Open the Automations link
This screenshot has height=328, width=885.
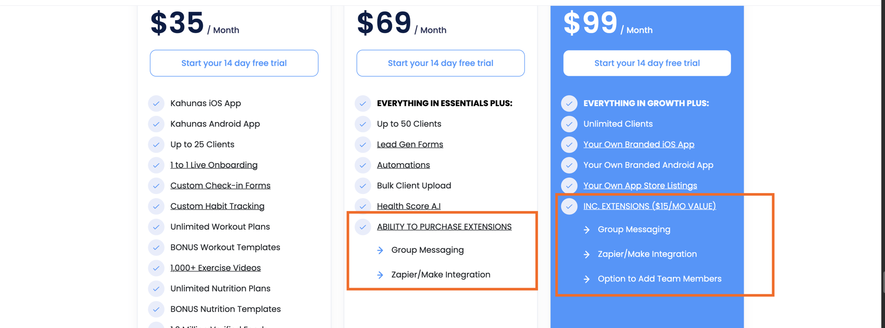click(x=403, y=165)
